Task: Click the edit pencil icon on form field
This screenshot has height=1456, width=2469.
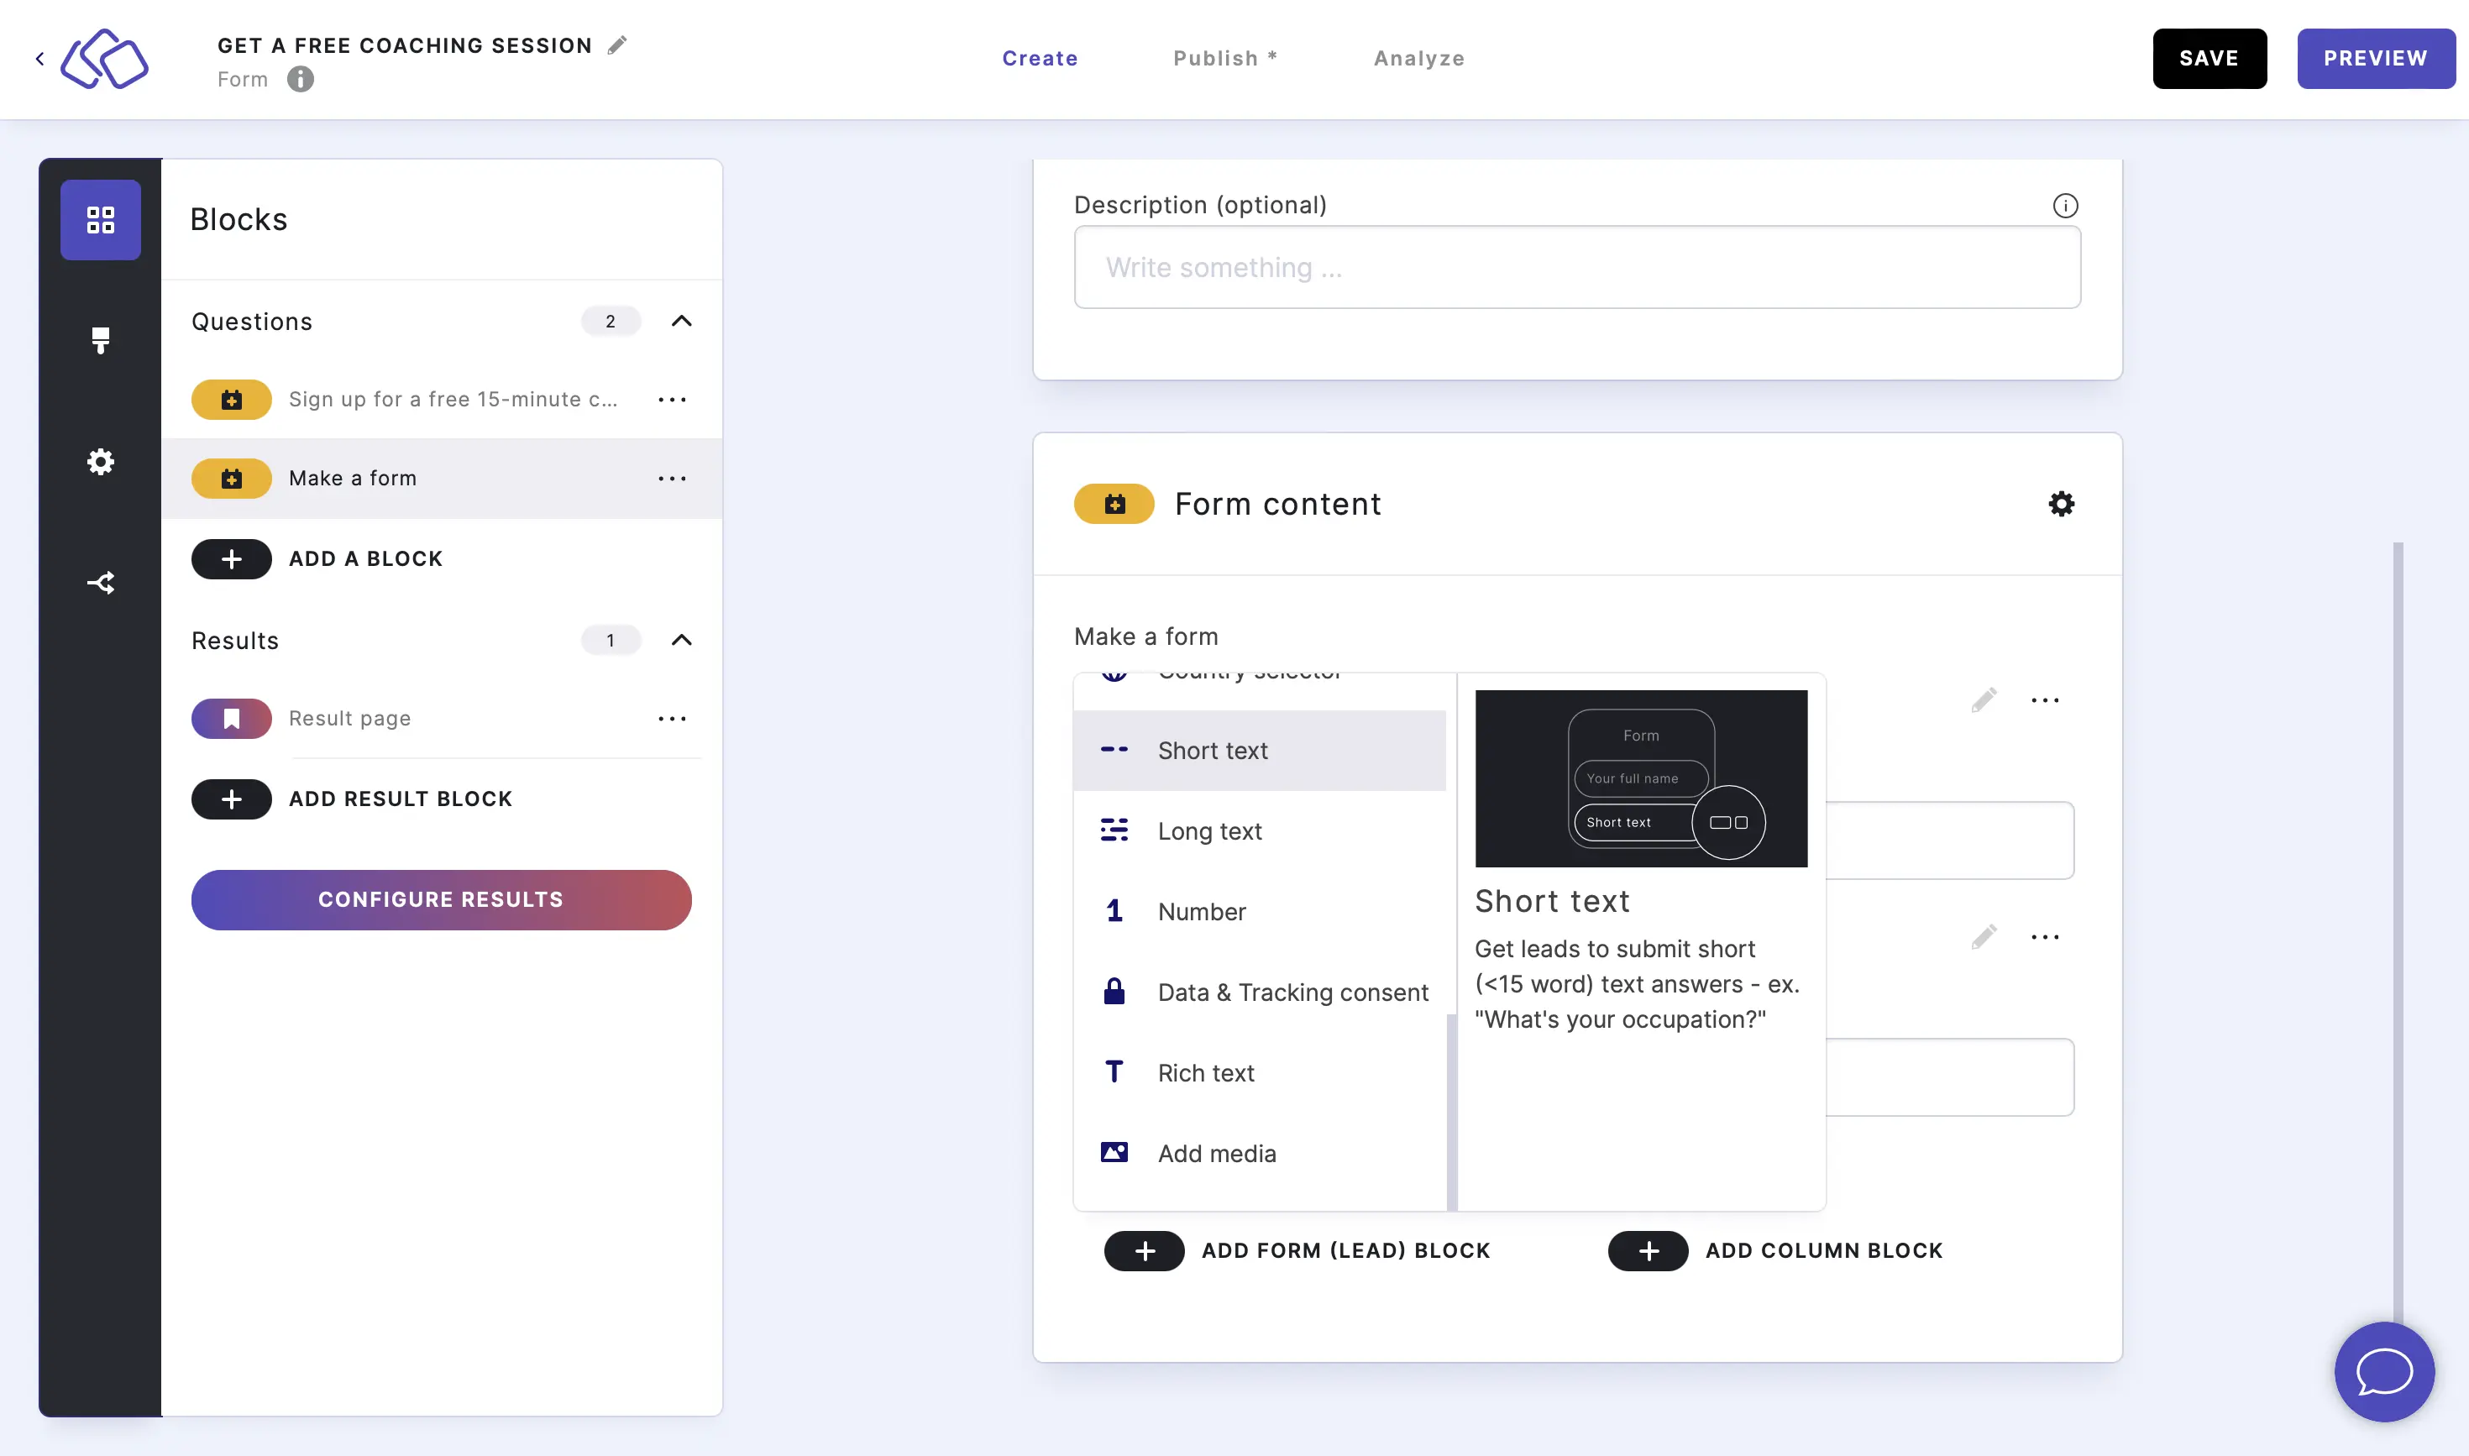Action: (1982, 700)
